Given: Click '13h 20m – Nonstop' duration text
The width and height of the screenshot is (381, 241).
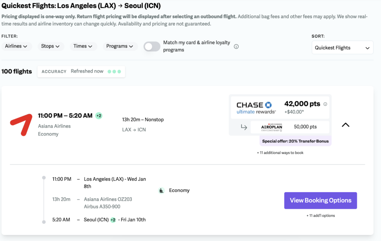Looking at the screenshot, I should 143,119.
